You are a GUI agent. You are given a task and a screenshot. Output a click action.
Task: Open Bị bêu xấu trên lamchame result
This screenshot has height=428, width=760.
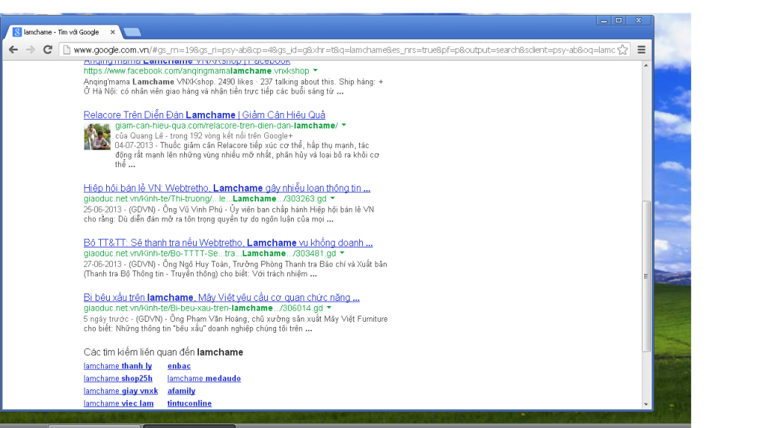coord(221,297)
